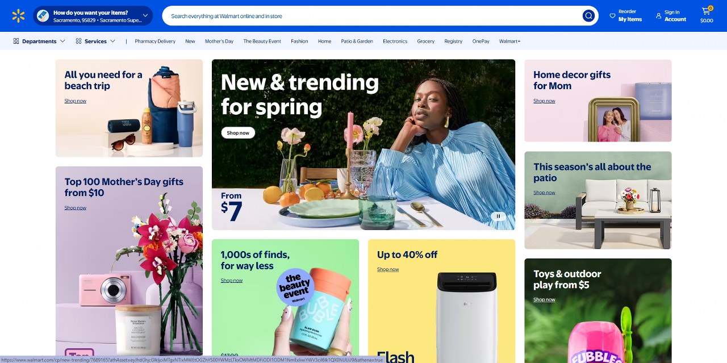Click the delivery method icon
This screenshot has width=727, height=363.
click(43, 16)
